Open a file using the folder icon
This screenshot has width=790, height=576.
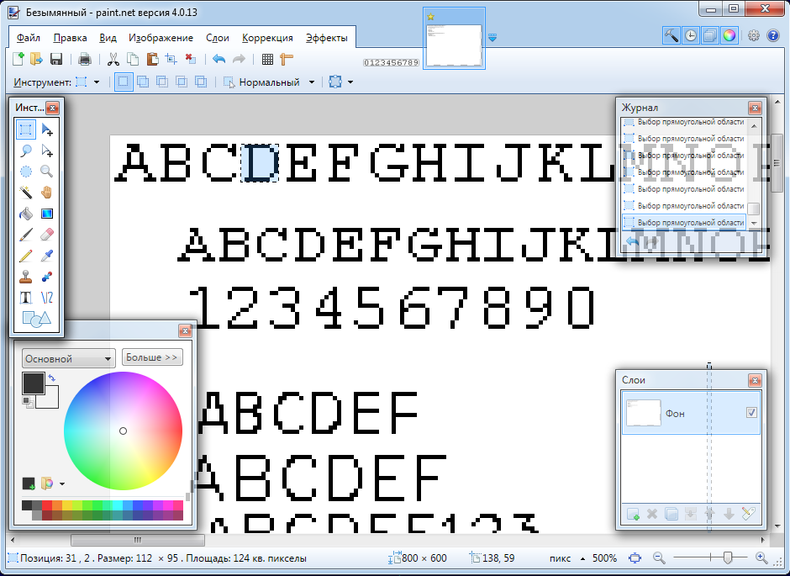pos(37,59)
